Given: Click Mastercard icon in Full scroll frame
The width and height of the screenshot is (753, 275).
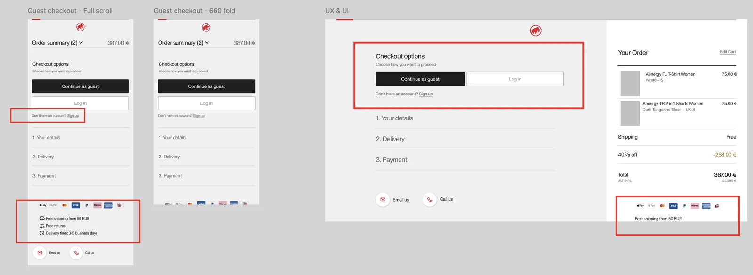Looking at the screenshot, I should coord(64,205).
